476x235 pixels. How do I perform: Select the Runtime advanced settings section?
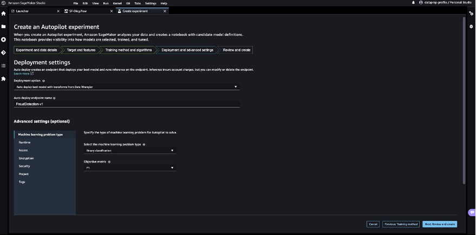pyautogui.click(x=45, y=142)
